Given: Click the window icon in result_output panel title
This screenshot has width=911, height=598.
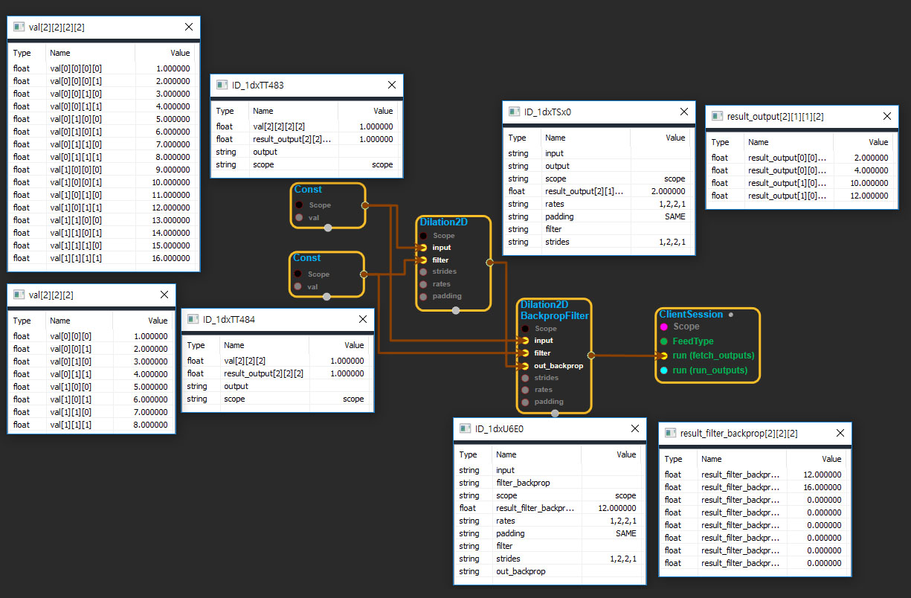Looking at the screenshot, I should point(717,117).
